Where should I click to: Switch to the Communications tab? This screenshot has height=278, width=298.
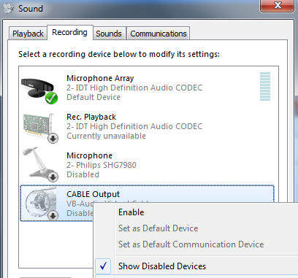[158, 34]
